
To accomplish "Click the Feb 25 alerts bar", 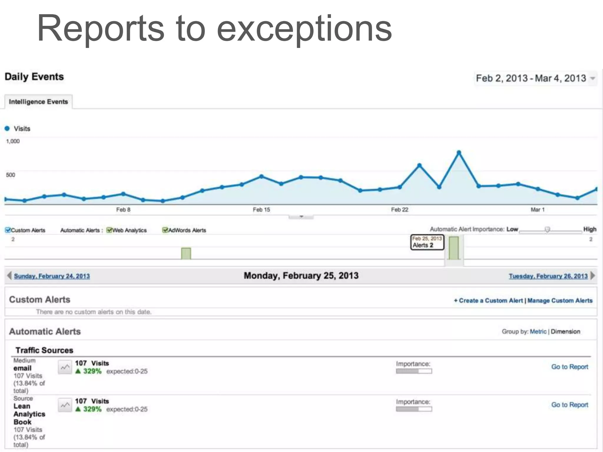I will pyautogui.click(x=454, y=248).
